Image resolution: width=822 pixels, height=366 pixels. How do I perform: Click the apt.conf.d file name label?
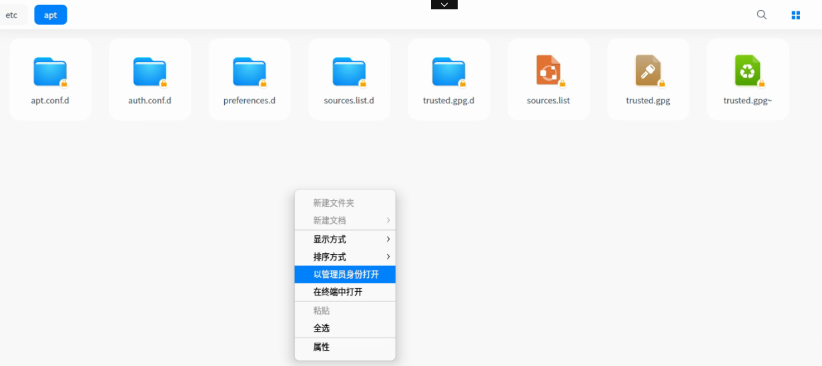pyautogui.click(x=50, y=101)
